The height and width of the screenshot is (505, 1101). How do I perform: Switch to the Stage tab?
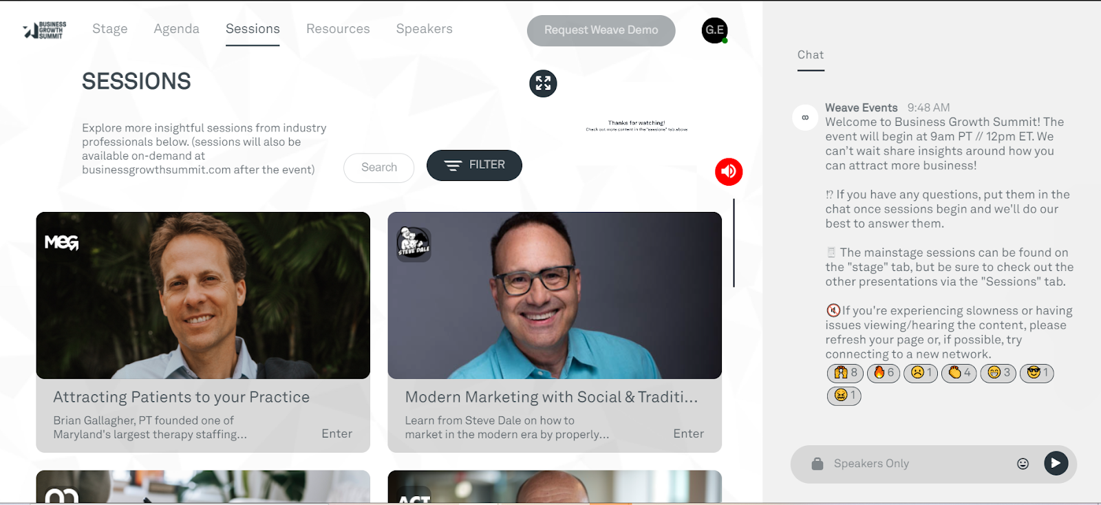tap(110, 29)
